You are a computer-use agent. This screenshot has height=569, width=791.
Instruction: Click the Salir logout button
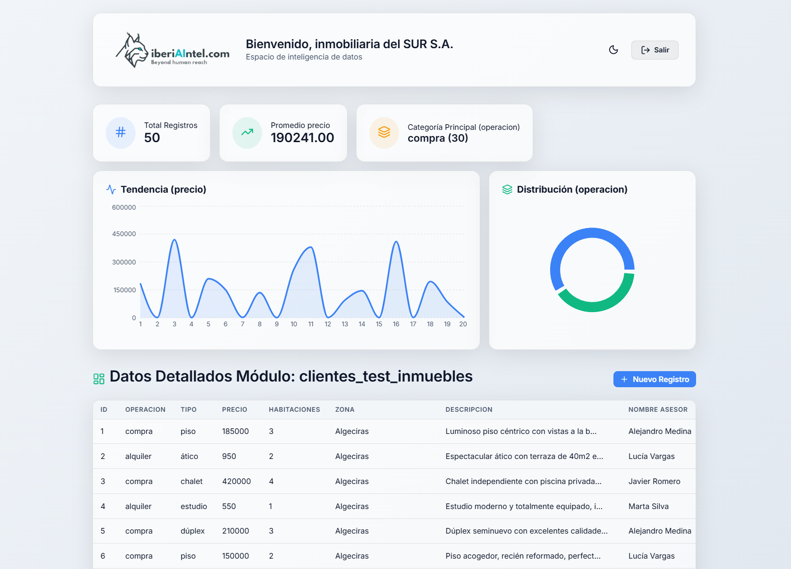click(655, 50)
